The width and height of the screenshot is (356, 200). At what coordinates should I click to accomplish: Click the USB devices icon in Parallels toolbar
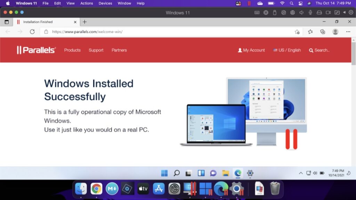274,12
